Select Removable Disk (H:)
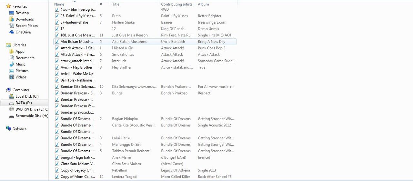Image resolution: width=413 pixels, height=181 pixels. click(x=32, y=116)
